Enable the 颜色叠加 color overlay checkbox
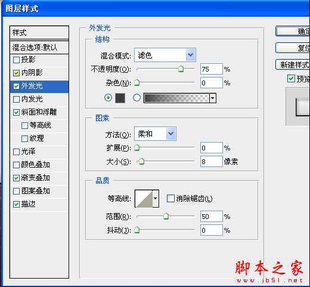 coord(16,165)
